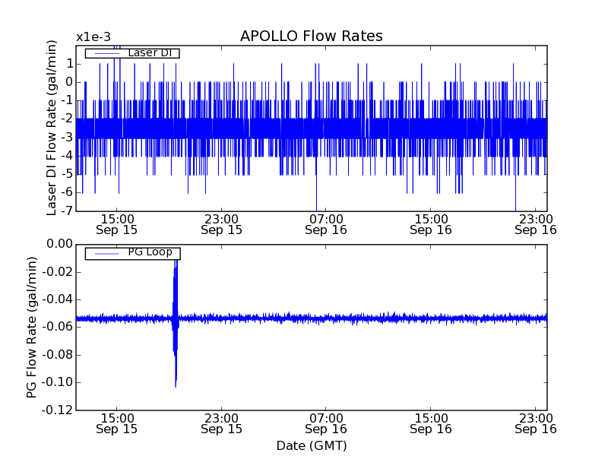Click the 23:00 Sep 16 label under the top plot

point(536,224)
